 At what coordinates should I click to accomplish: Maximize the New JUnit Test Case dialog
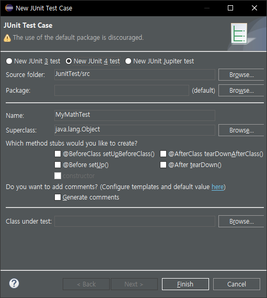230,8
